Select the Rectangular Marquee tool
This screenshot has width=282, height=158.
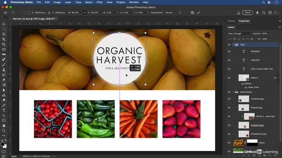[x=4, y=29]
